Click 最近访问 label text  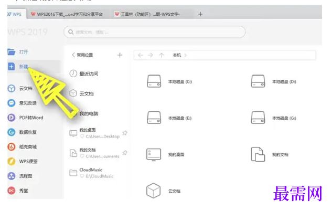89,73
